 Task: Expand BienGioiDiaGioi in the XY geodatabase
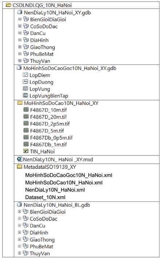pos(20,19)
